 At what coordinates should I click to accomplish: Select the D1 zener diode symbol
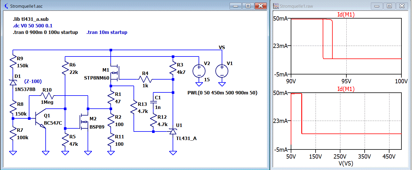click(13, 82)
